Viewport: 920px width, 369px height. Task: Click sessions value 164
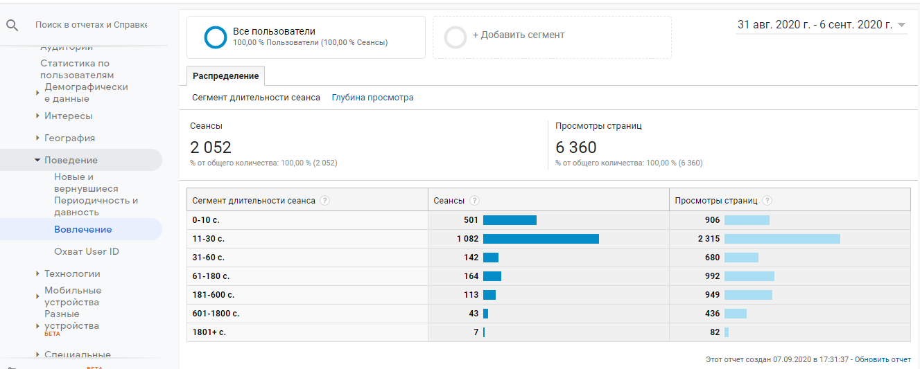[471, 276]
